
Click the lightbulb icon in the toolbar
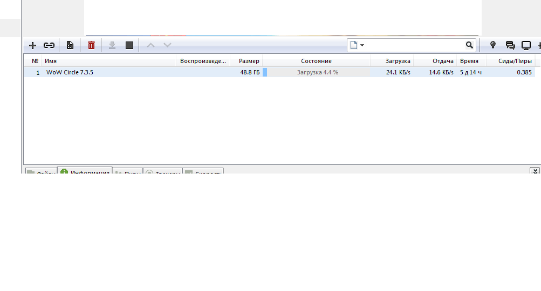492,45
